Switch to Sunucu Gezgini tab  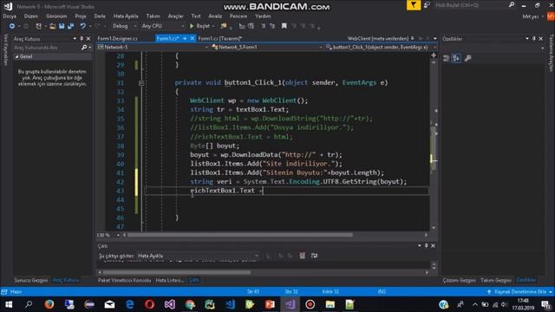pos(31,280)
